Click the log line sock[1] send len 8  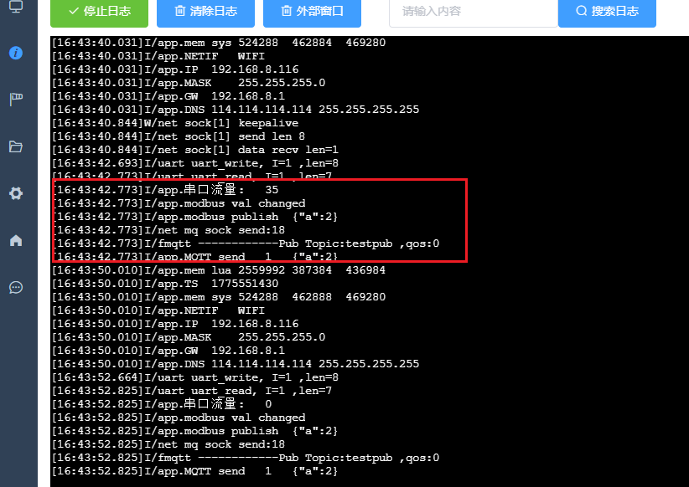(179, 136)
